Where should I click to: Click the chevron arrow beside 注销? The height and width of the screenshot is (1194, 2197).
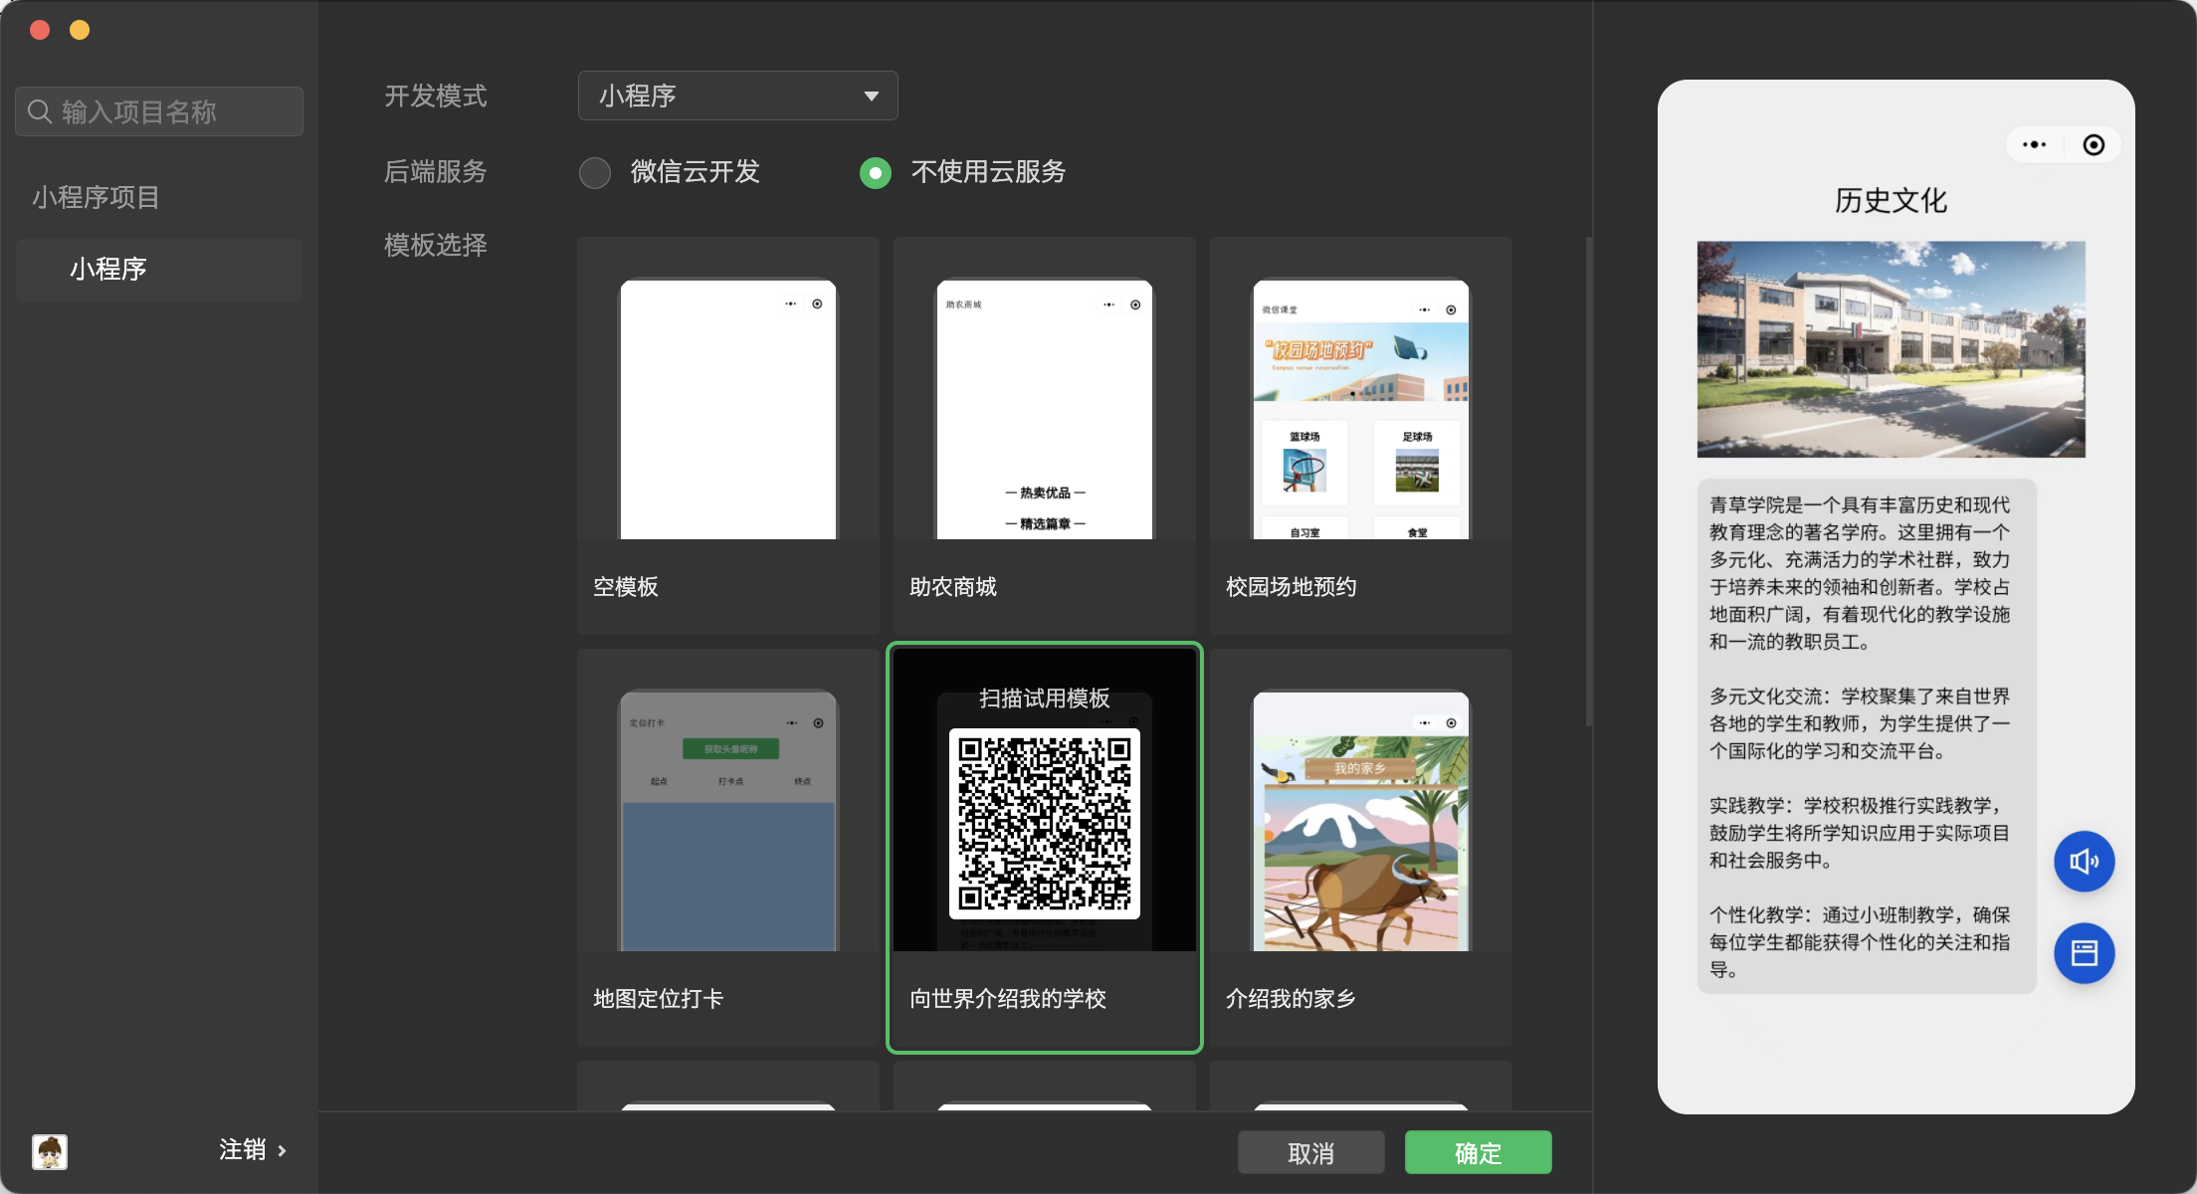pyautogui.click(x=283, y=1151)
